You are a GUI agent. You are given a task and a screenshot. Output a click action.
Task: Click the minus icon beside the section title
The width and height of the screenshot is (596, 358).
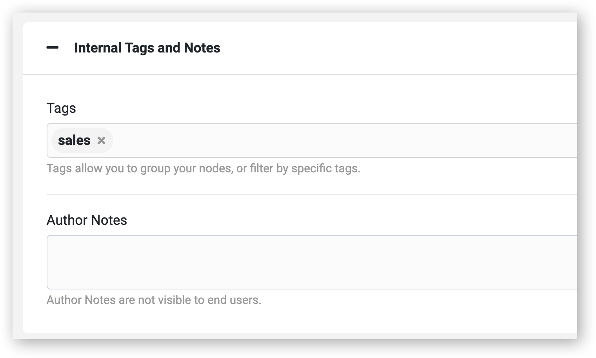pos(53,48)
